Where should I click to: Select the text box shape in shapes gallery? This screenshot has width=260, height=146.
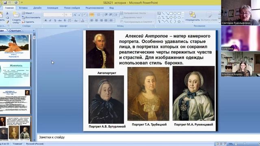pyautogui.click(x=159, y=13)
